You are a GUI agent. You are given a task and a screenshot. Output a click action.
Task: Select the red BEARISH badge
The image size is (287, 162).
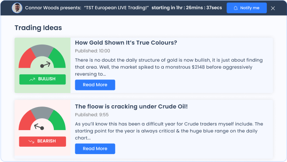pyautogui.click(x=42, y=141)
